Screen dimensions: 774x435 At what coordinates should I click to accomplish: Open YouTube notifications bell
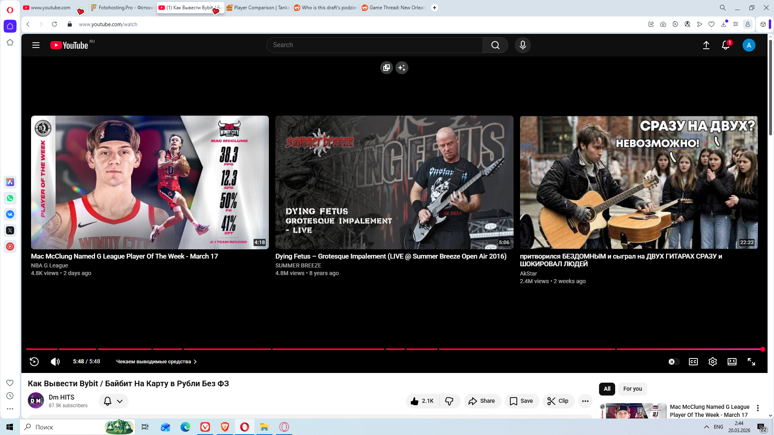click(x=725, y=45)
